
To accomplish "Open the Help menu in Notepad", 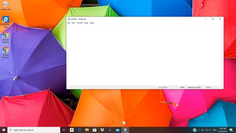I will (x=92, y=23).
